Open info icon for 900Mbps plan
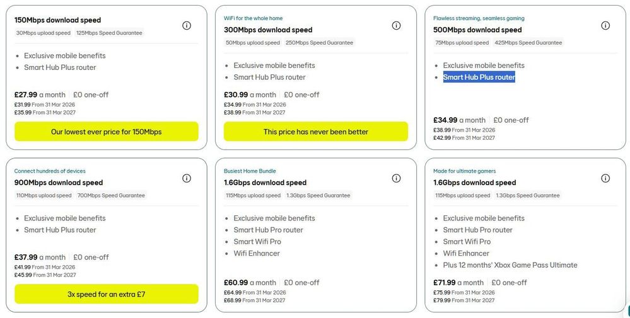 (x=187, y=178)
